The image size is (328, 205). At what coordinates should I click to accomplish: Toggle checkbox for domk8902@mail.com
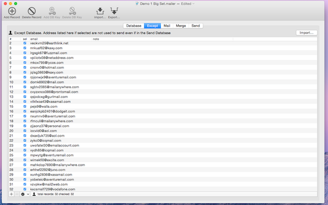25,82
